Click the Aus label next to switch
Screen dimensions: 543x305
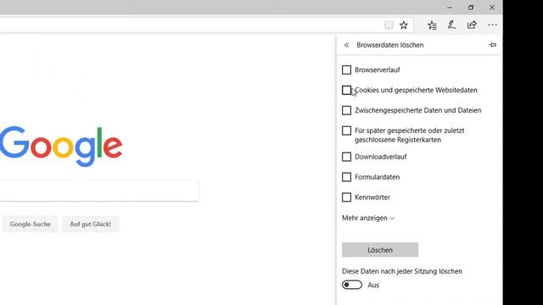(373, 285)
